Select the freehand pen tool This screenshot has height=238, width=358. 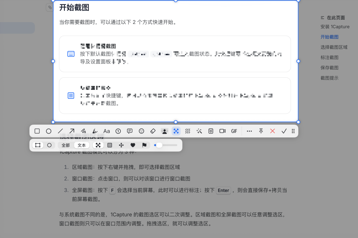(x=83, y=131)
